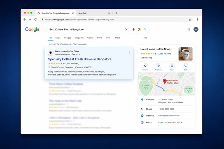Click the red Brew Haven map pin
This screenshot has height=149, width=224.
[165, 81]
